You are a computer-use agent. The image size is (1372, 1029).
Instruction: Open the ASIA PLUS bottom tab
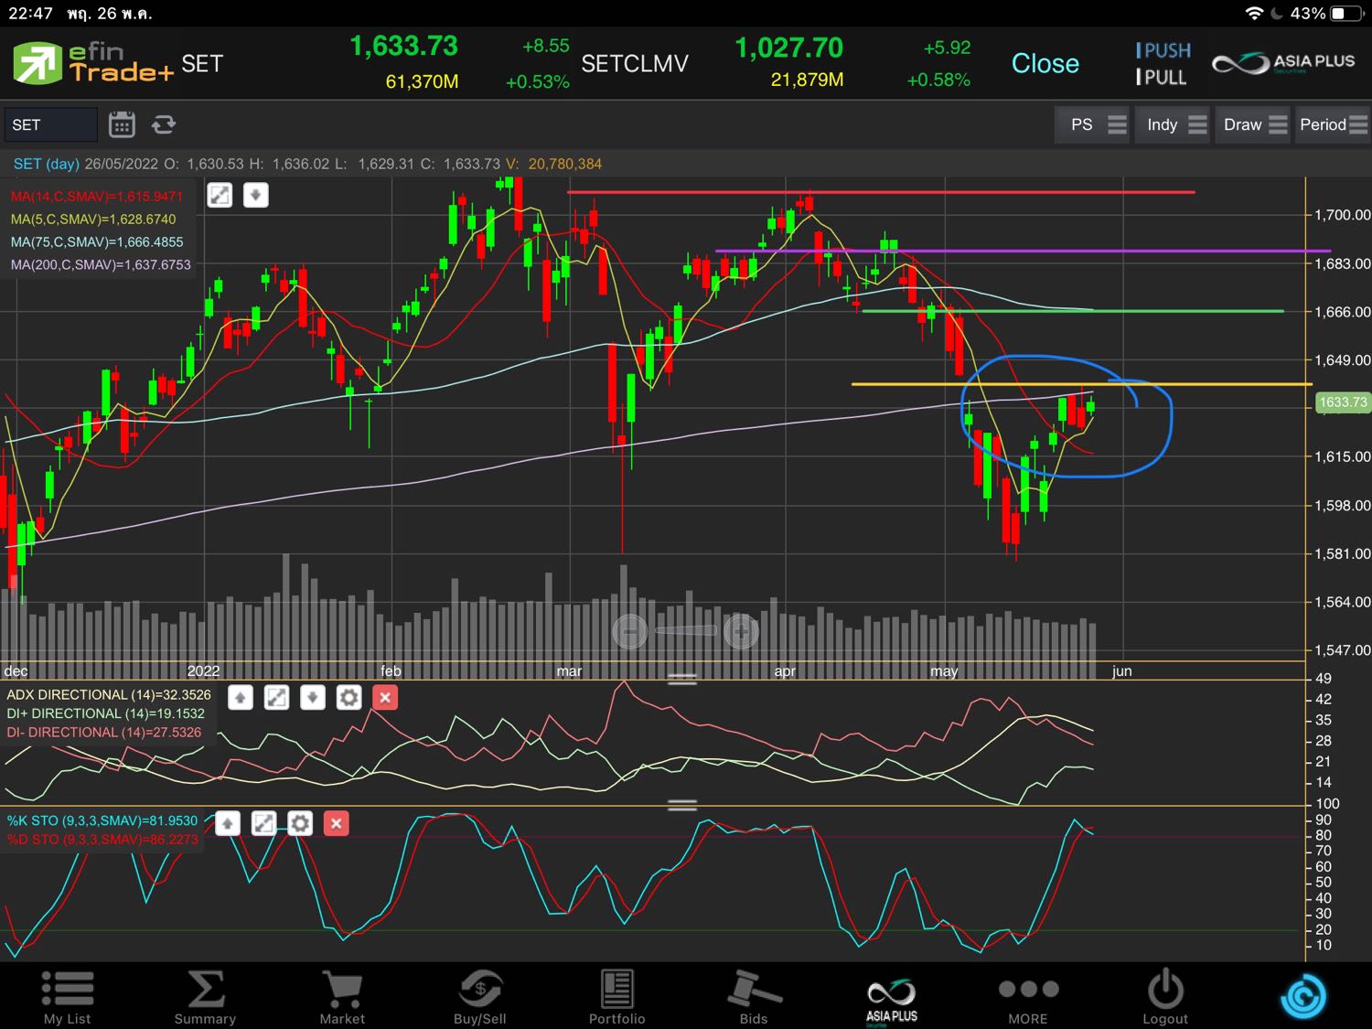point(892,1000)
